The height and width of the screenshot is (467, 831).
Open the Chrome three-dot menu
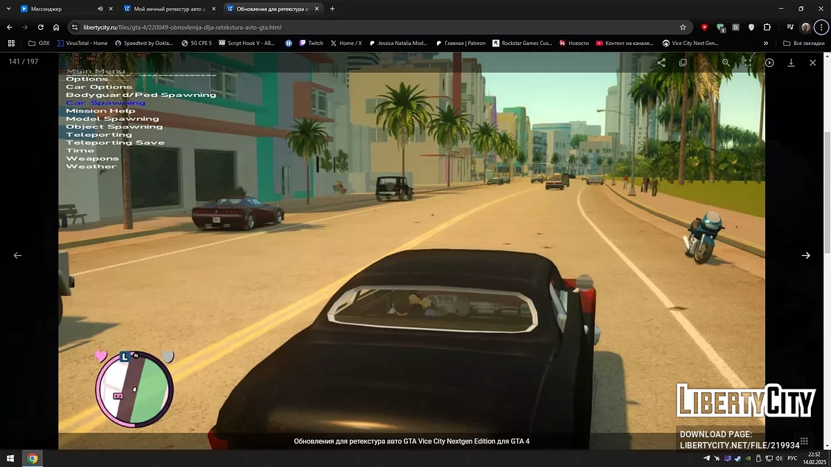(x=821, y=27)
